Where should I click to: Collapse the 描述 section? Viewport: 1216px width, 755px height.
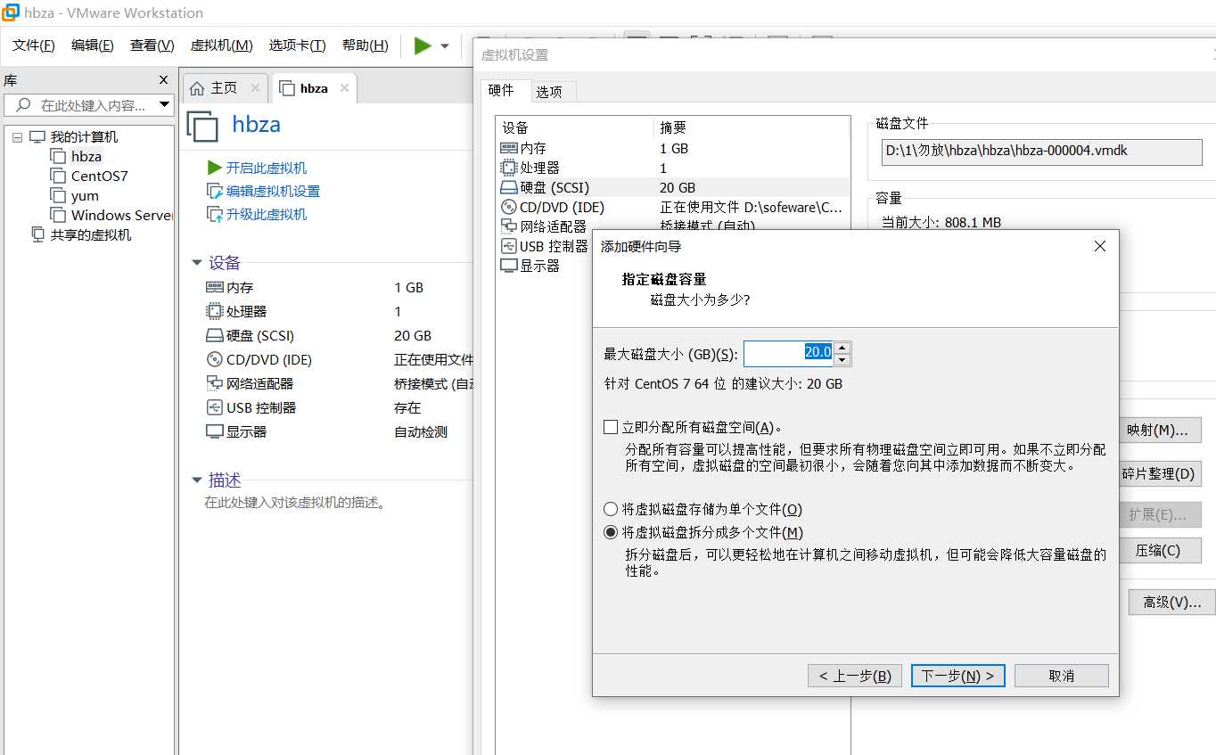[197, 480]
